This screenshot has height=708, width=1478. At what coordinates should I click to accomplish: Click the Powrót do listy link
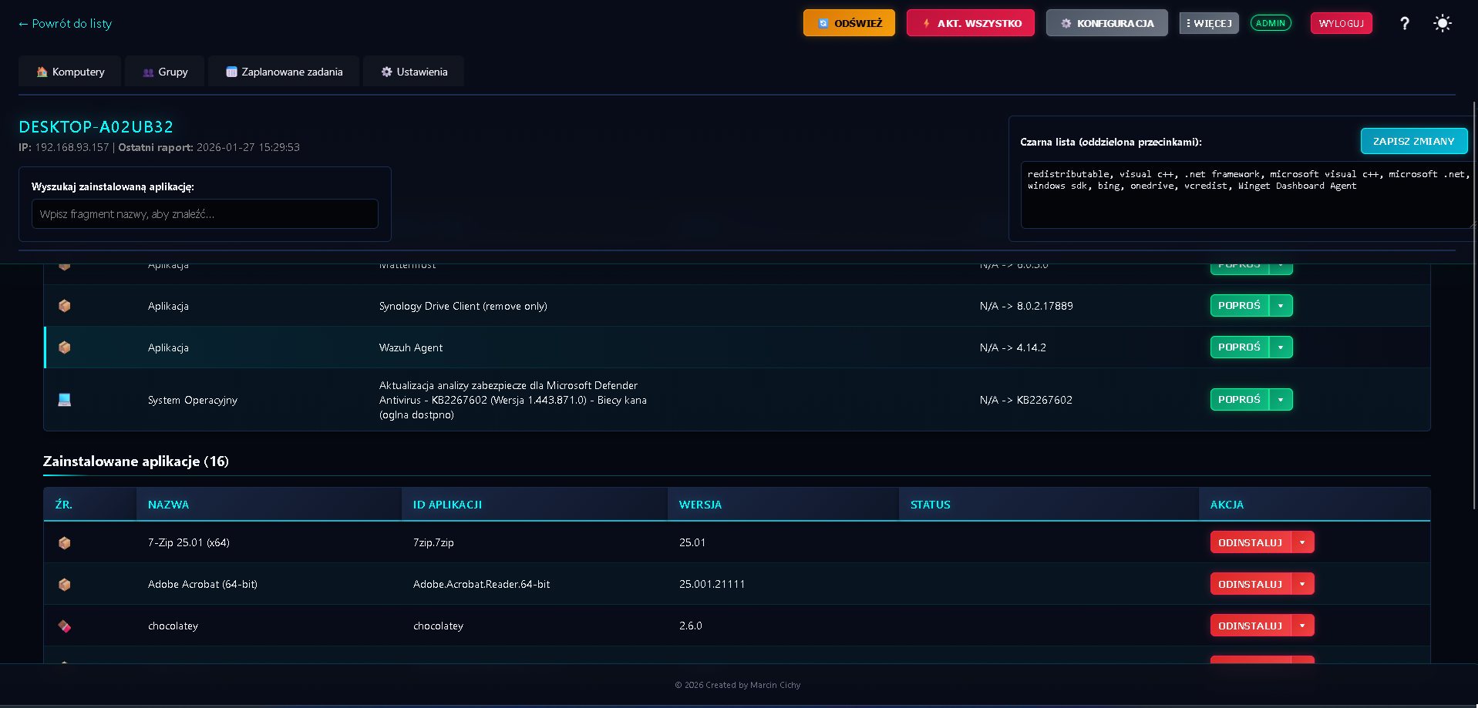point(65,24)
